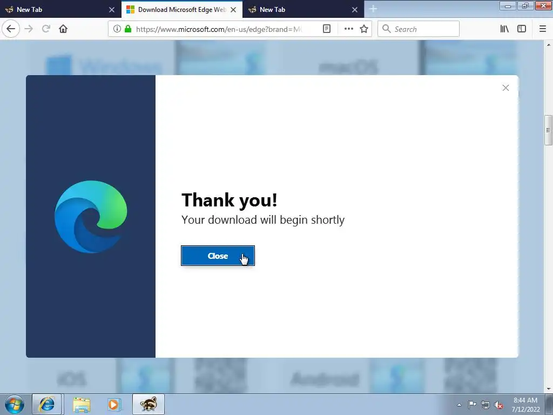Click the Edge logo in the dialog
Viewport: 553px width, 415px height.
pyautogui.click(x=91, y=217)
